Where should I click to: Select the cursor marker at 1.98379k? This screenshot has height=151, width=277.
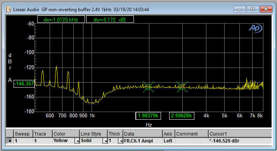coord(148,87)
